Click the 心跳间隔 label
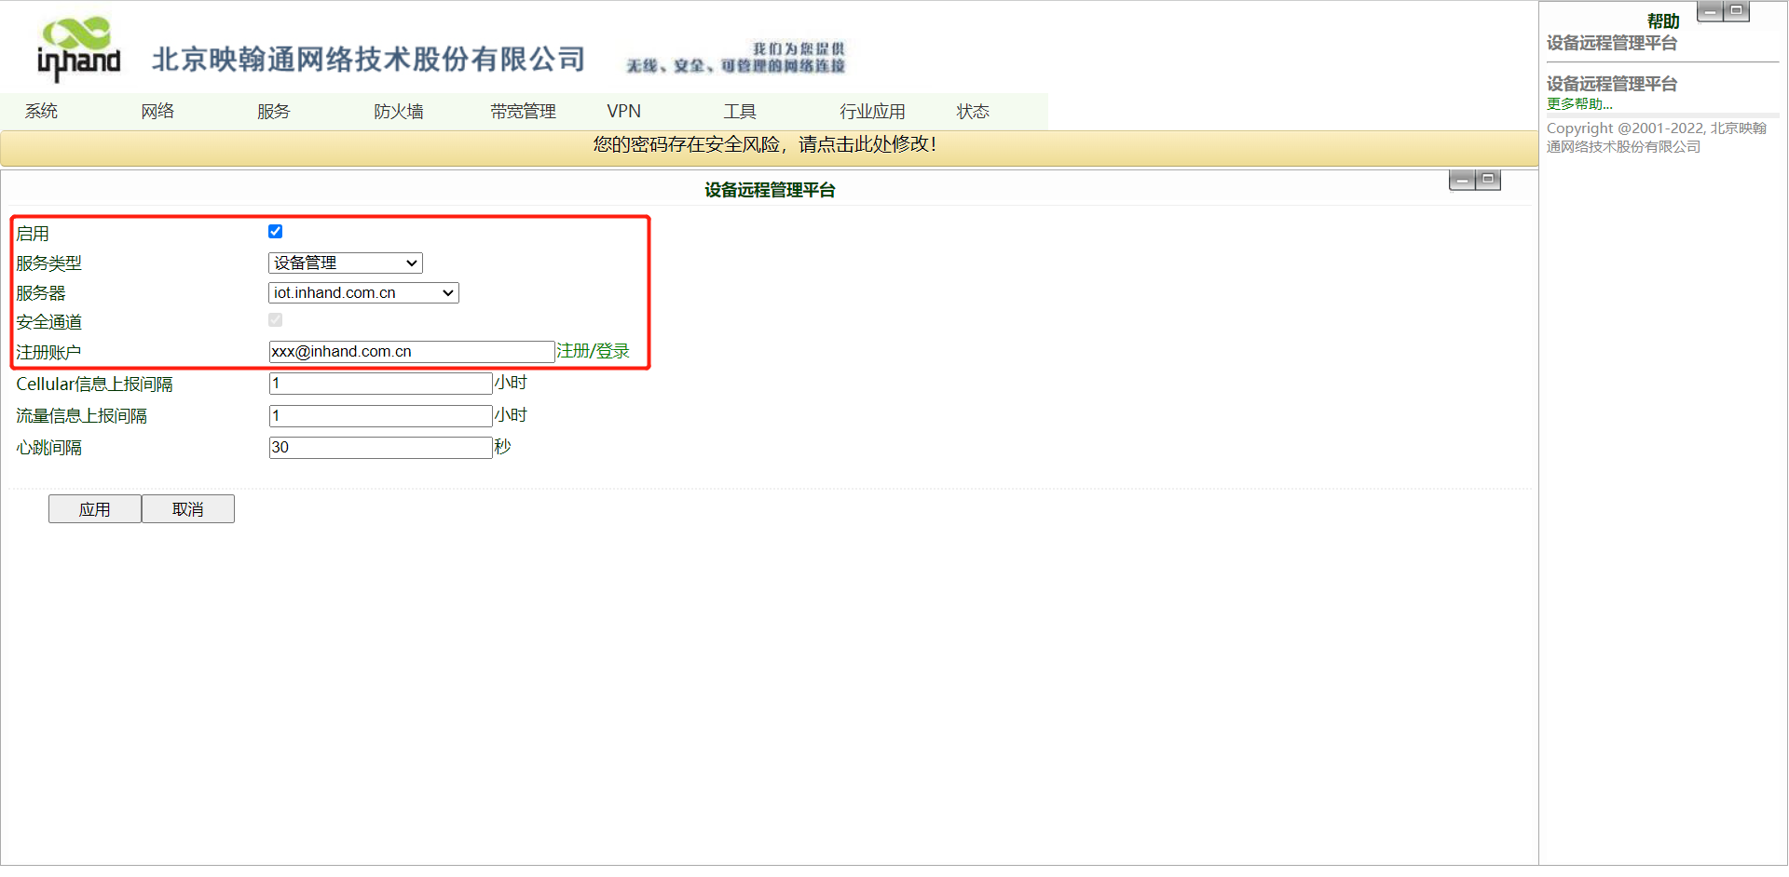Image resolution: width=1789 pixels, height=877 pixels. coord(49,448)
